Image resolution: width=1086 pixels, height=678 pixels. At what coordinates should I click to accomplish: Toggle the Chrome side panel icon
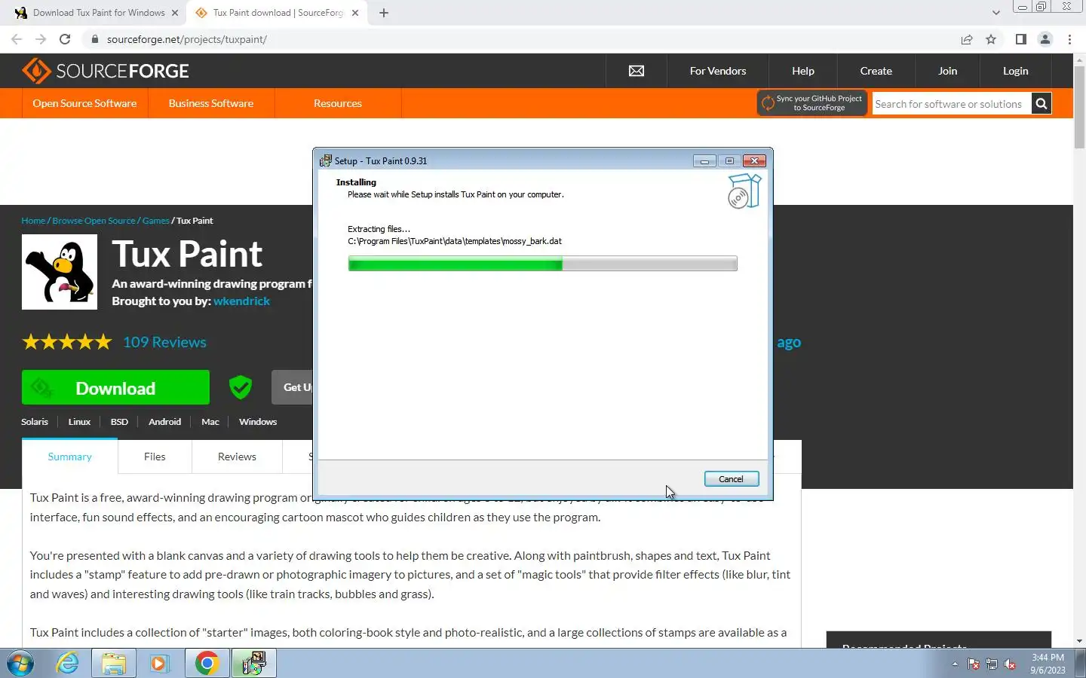(1020, 39)
